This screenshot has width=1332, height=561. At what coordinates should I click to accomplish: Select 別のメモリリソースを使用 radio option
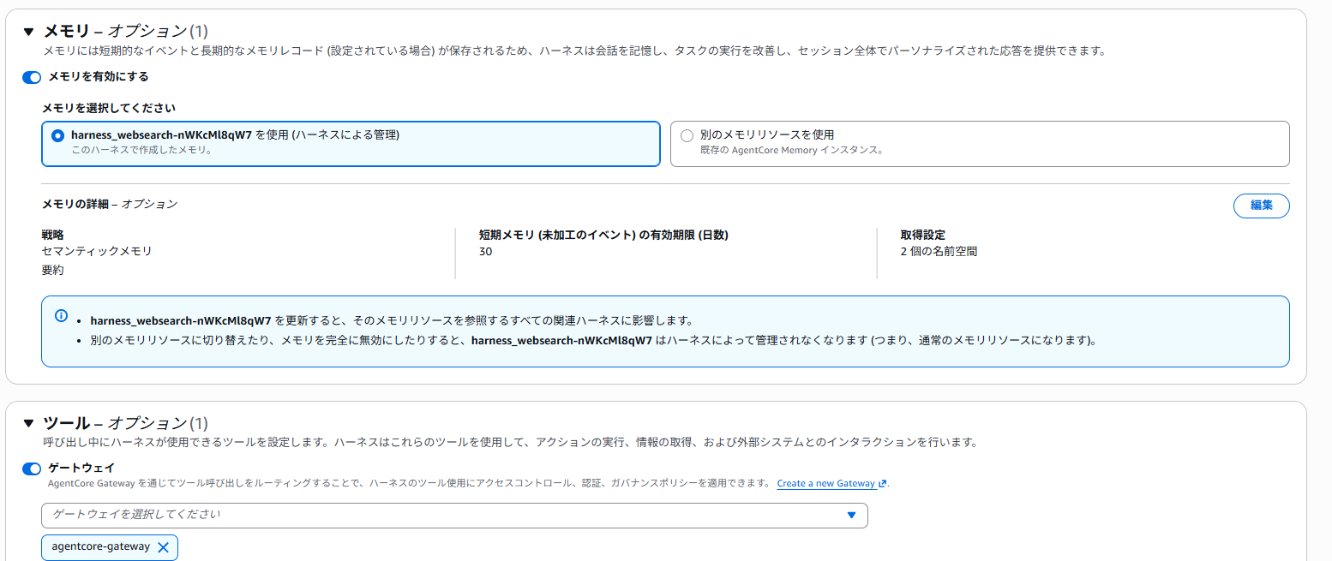[x=687, y=135]
